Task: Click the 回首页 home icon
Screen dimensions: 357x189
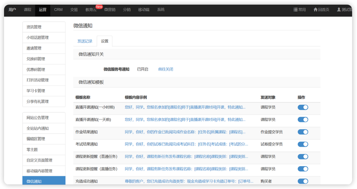Action: (316, 10)
